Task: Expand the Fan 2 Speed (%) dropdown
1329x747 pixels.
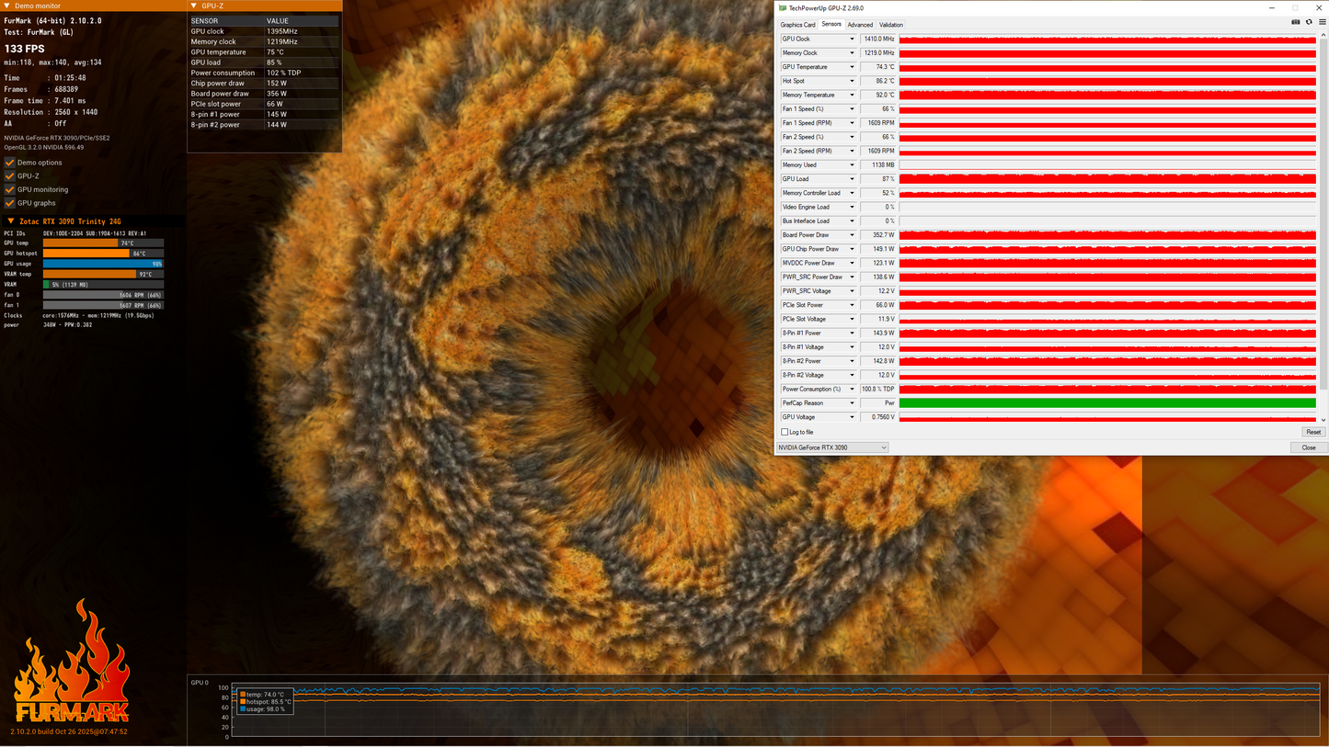Action: click(x=852, y=137)
